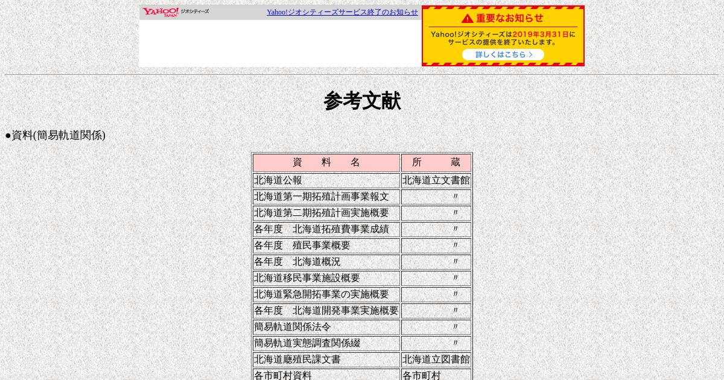
Task: Click the warning triangle icon in banner
Action: (x=468, y=19)
